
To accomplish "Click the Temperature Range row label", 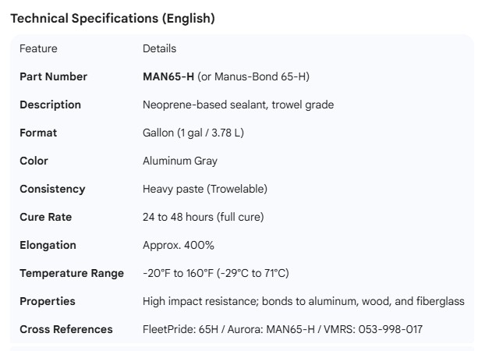I will click(x=72, y=273).
